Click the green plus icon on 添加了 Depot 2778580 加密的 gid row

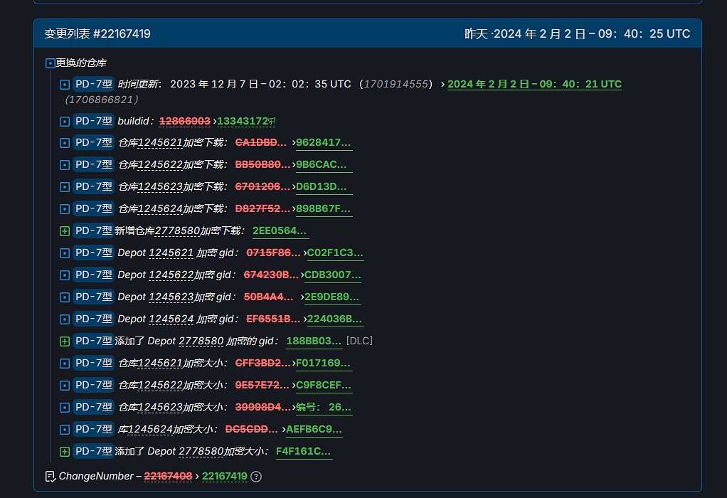point(64,341)
